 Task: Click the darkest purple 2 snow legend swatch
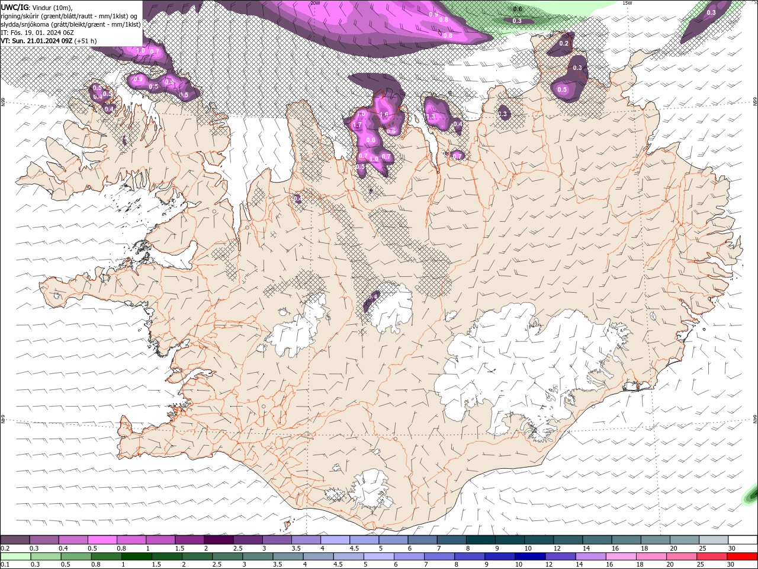(219, 540)
